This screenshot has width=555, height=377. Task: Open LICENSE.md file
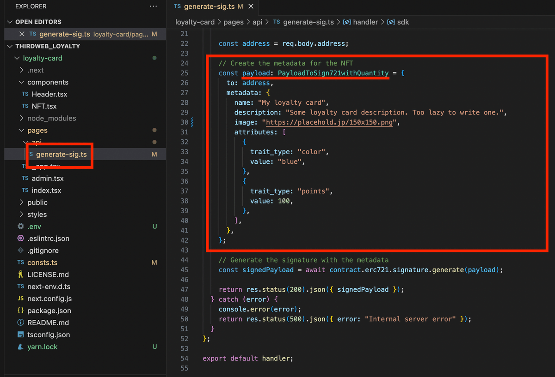pos(48,274)
